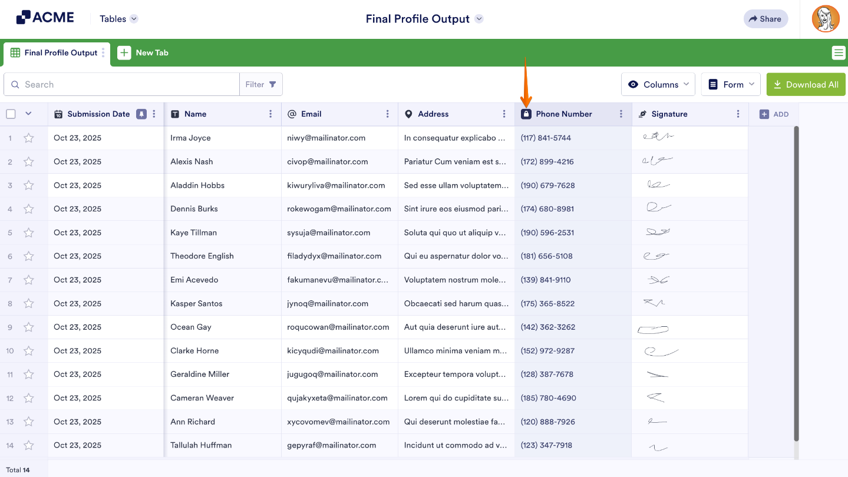Click the Download All button
Image resolution: width=848 pixels, height=477 pixels.
[806, 84]
